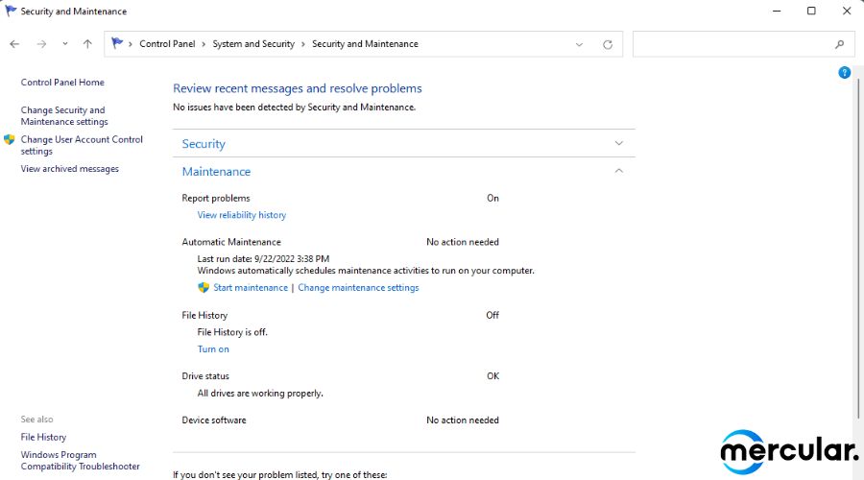
Task: Select Control Panel in breadcrumb path
Action: 167,44
